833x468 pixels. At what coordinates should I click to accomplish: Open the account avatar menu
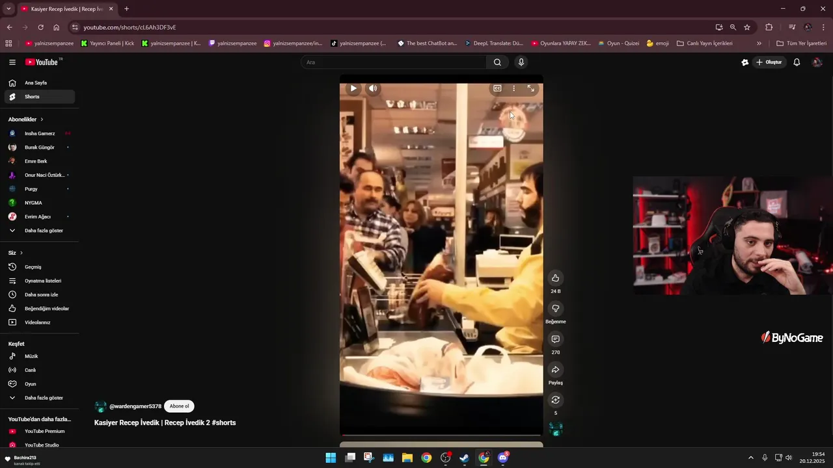pyautogui.click(x=817, y=62)
